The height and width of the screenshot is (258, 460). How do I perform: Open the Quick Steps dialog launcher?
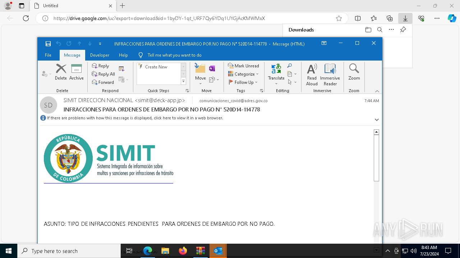(187, 91)
